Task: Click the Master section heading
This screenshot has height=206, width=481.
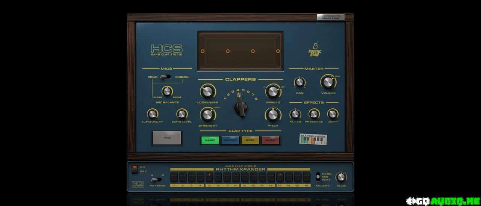Action: click(x=314, y=68)
